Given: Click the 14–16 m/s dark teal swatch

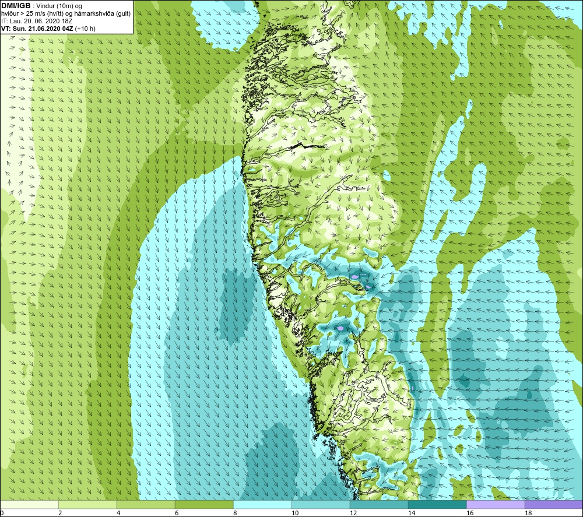Looking at the screenshot, I should coord(437,504).
